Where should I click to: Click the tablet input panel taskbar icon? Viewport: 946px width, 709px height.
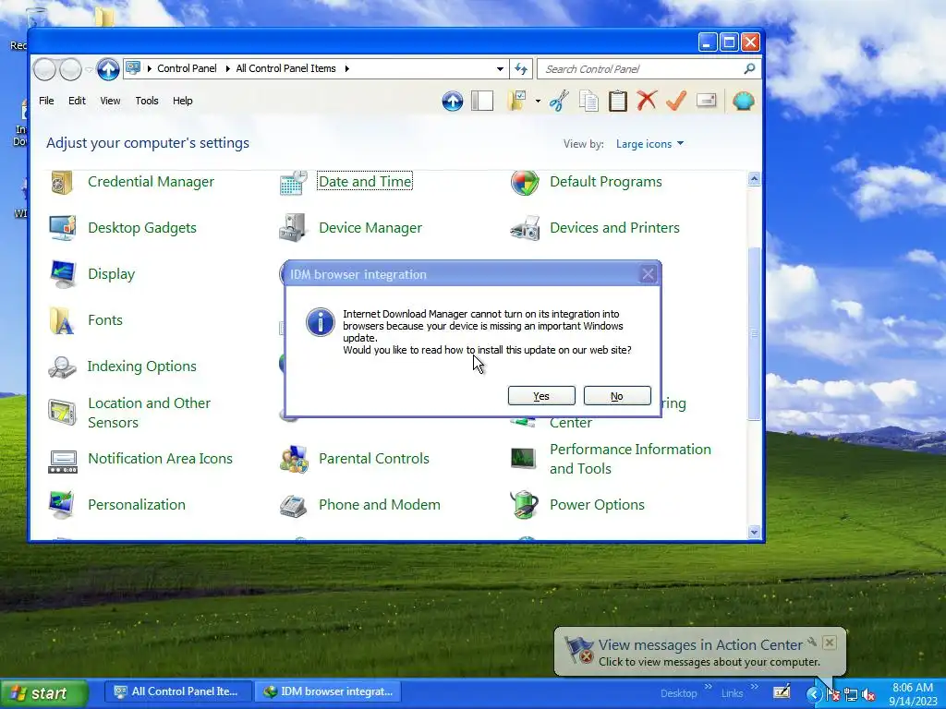point(782,692)
